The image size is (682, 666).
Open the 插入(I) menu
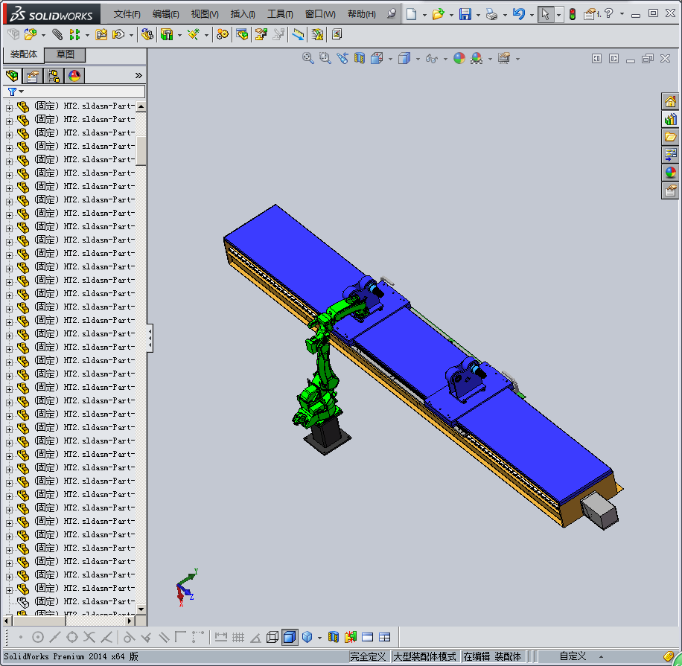243,14
